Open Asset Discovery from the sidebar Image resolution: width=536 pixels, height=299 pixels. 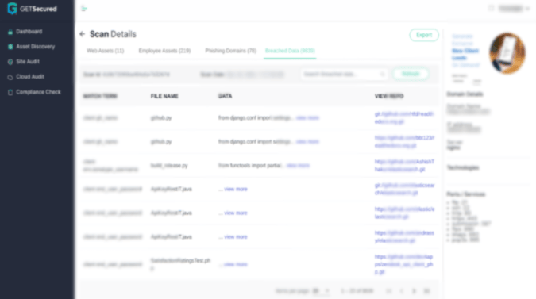point(35,47)
